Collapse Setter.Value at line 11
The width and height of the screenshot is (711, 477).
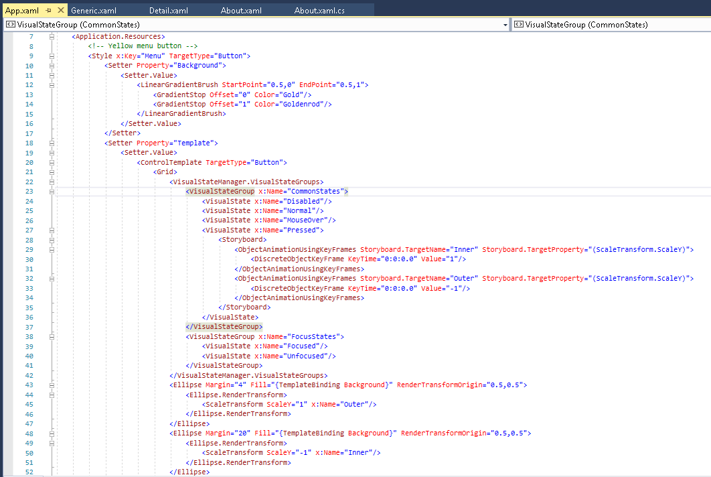click(x=52, y=75)
